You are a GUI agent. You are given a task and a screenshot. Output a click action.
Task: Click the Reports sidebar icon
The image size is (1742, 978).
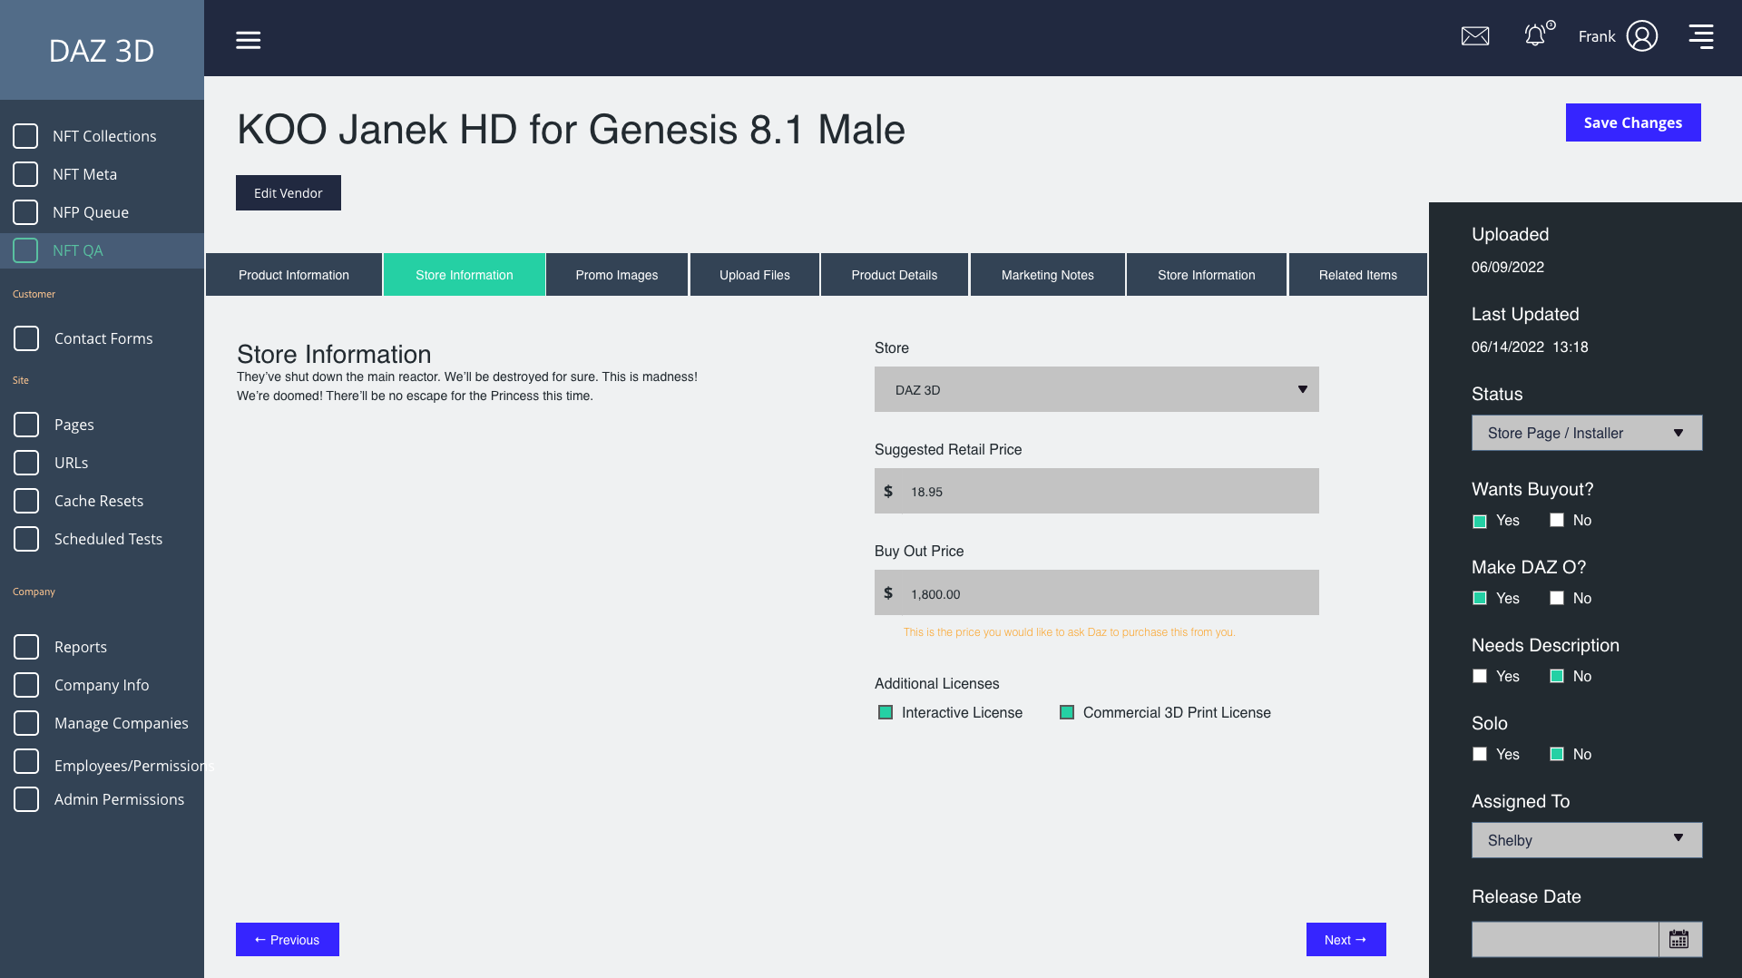(26, 647)
